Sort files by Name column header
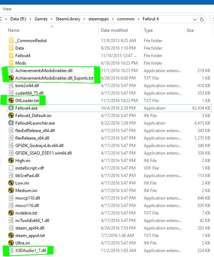This screenshot has width=214, height=257. point(14,30)
